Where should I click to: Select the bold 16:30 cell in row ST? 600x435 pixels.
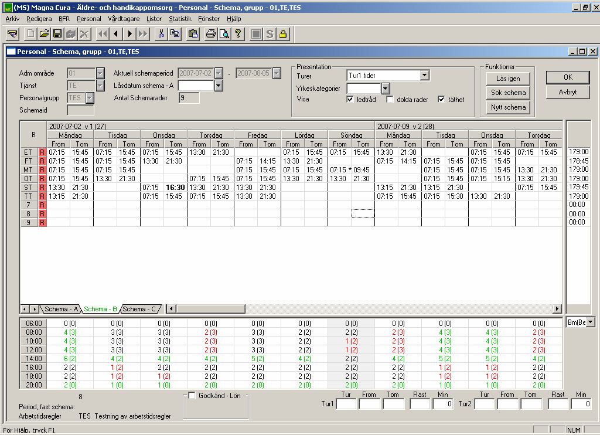175,187
